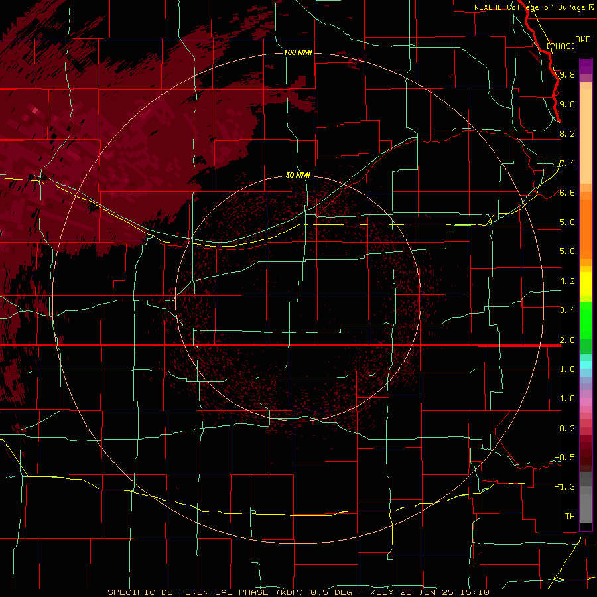This screenshot has width=597, height=597.
Task: Pick the peach swatch on the color bar
Action: click(x=586, y=136)
